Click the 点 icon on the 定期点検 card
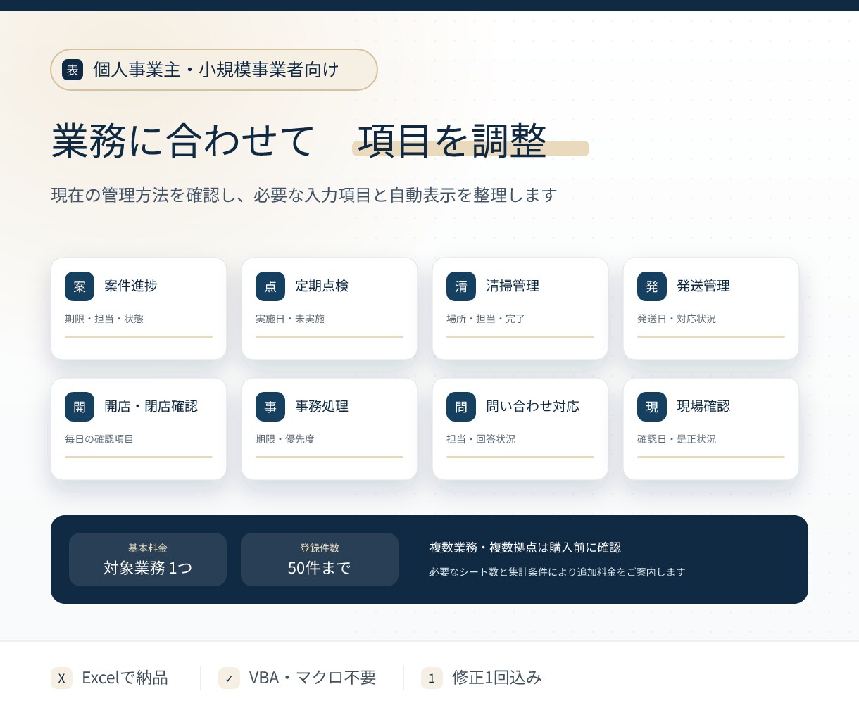This screenshot has height=715, width=859. pyautogui.click(x=270, y=286)
